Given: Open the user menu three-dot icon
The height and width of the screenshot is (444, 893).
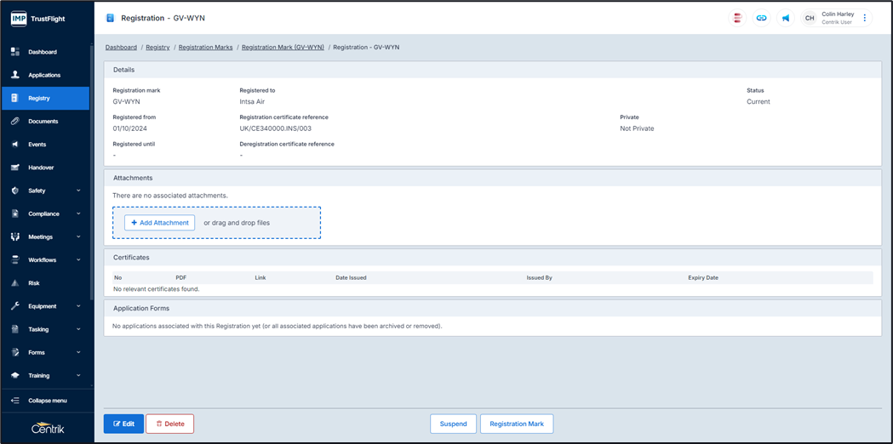Looking at the screenshot, I should tap(865, 18).
